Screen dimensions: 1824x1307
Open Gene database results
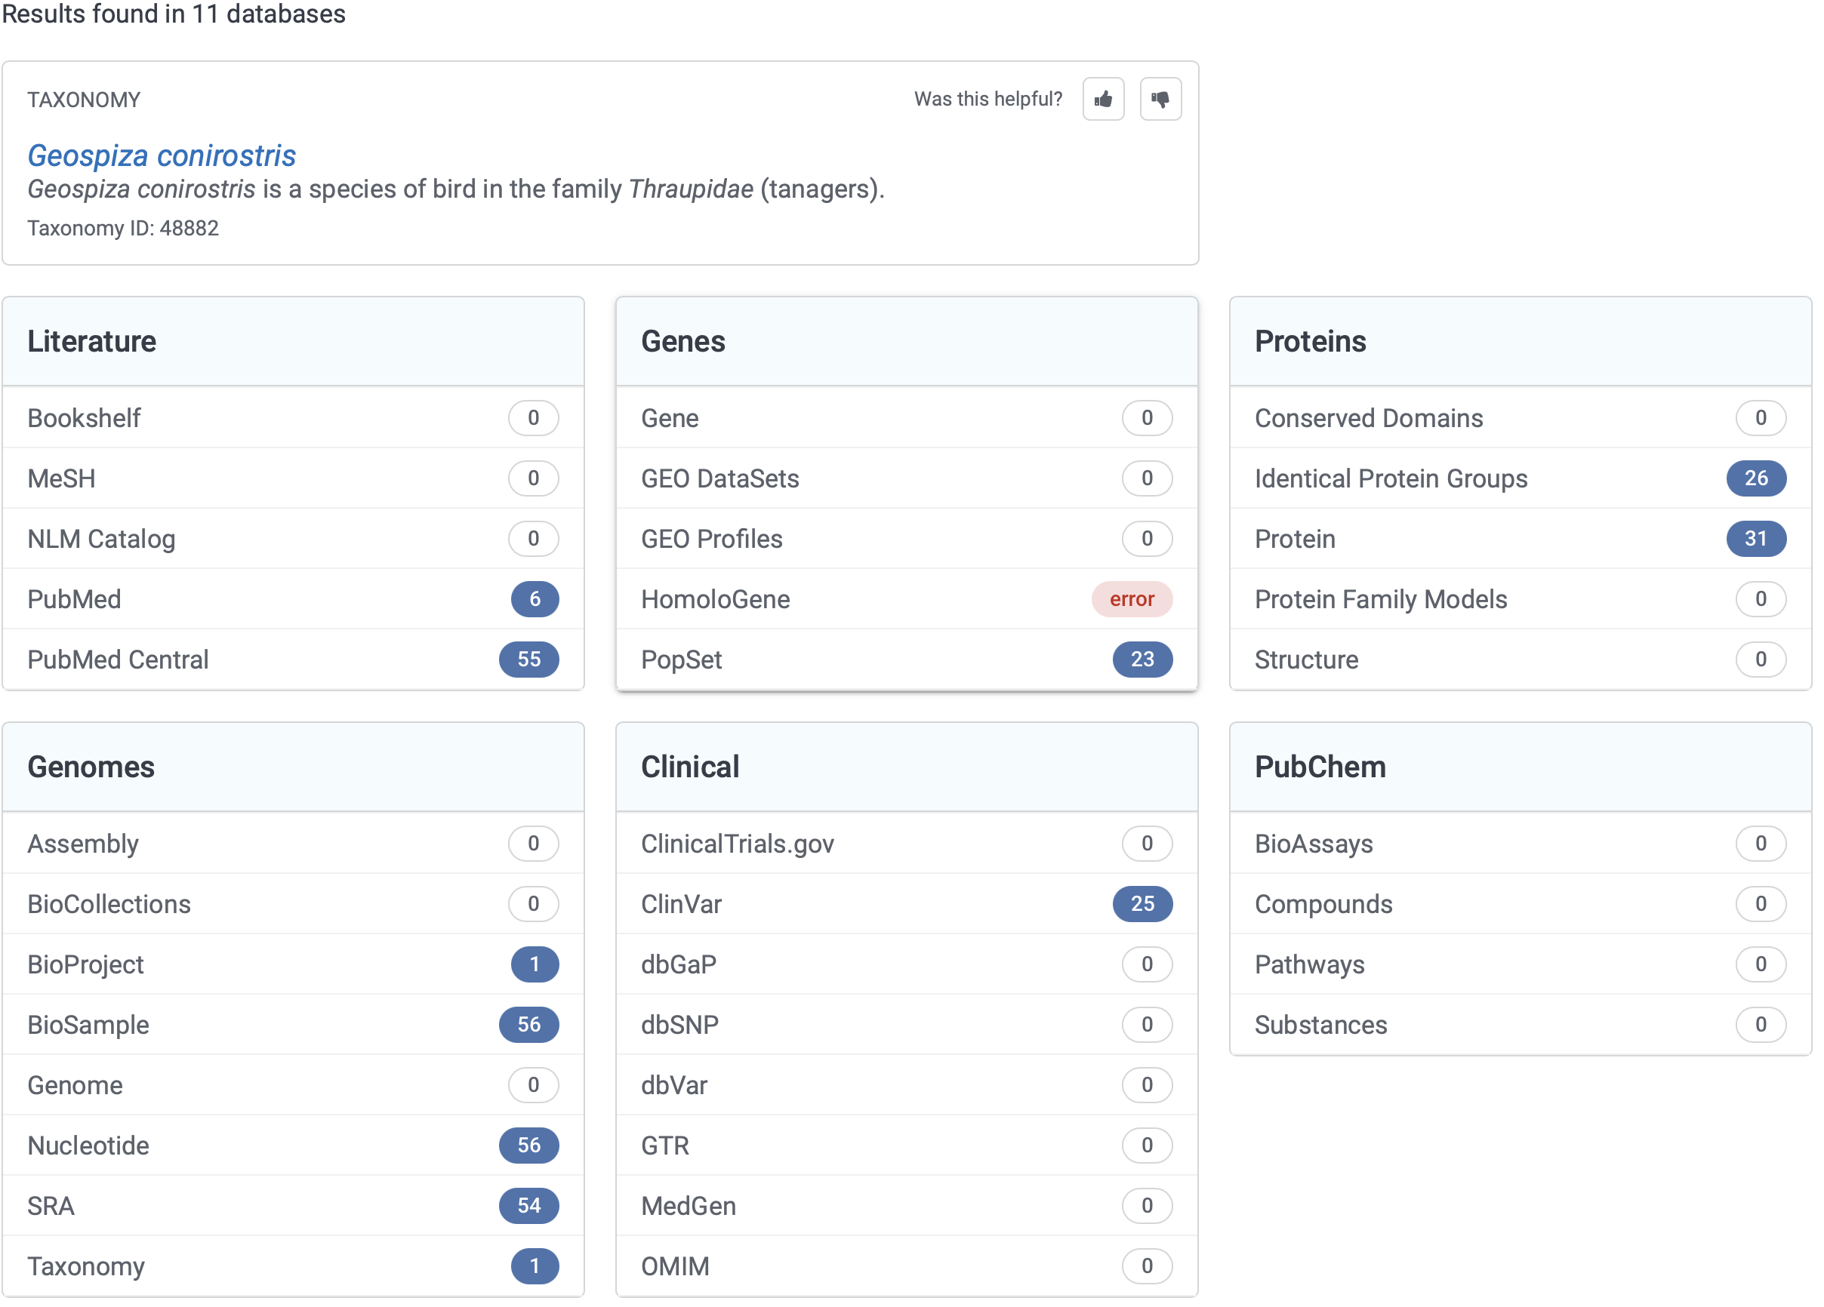click(907, 418)
